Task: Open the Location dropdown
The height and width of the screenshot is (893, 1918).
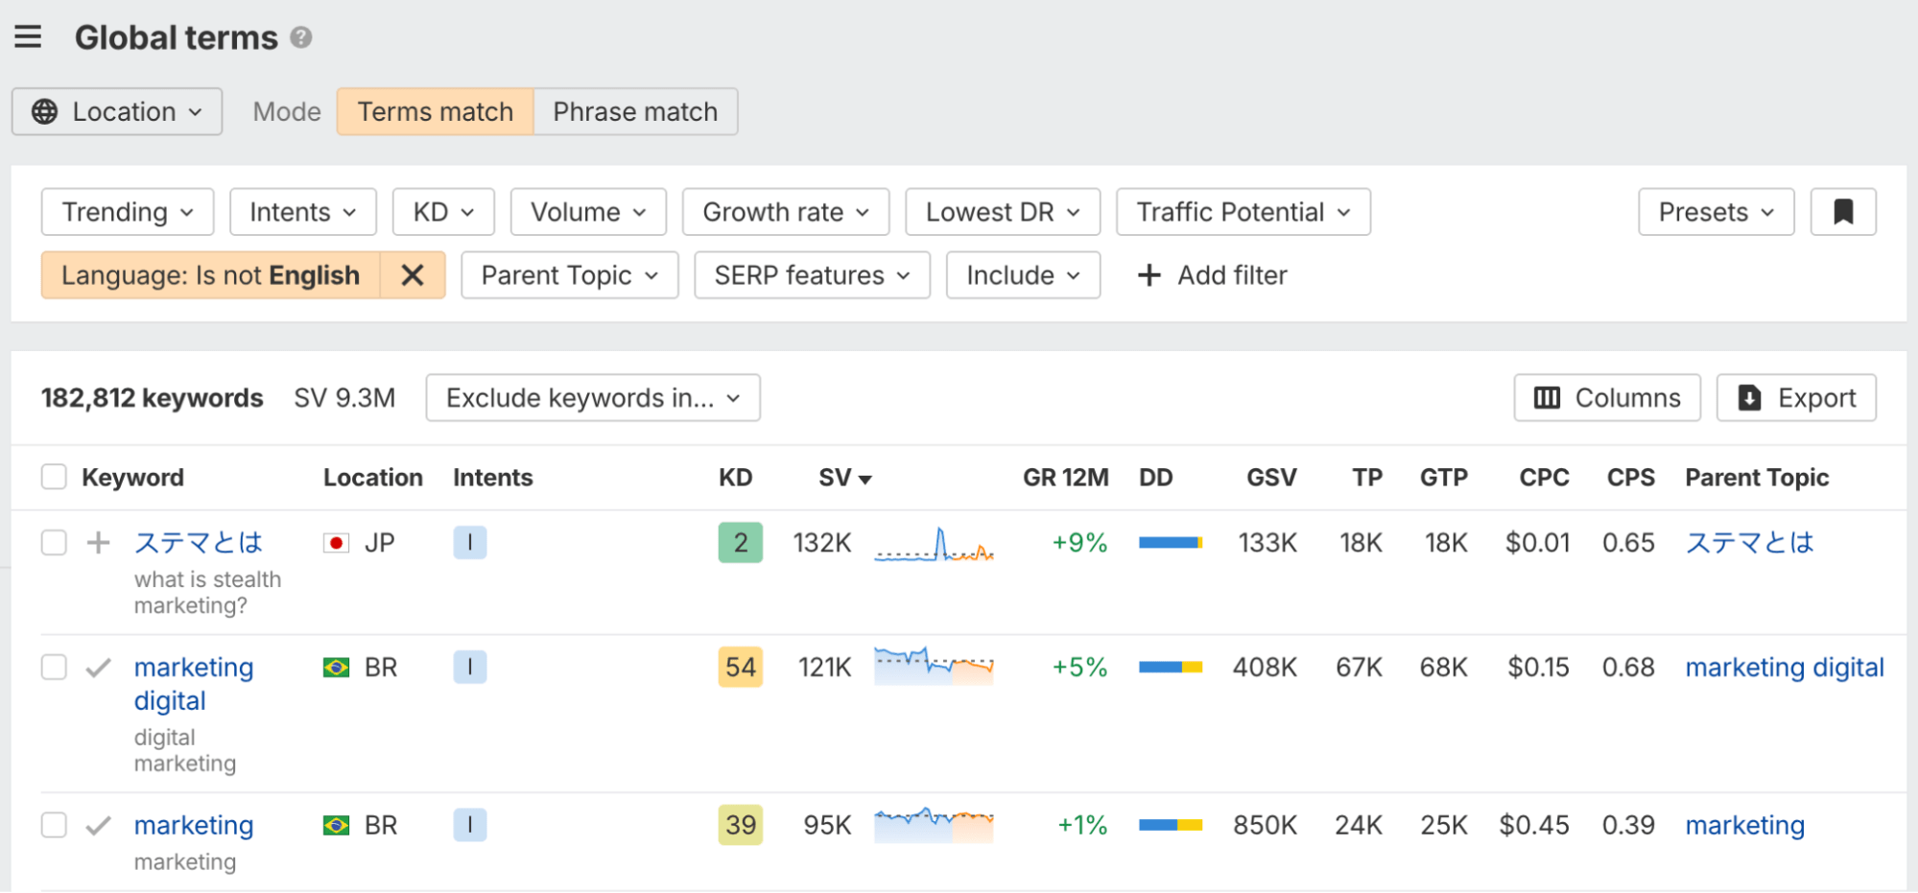Action: (x=117, y=112)
